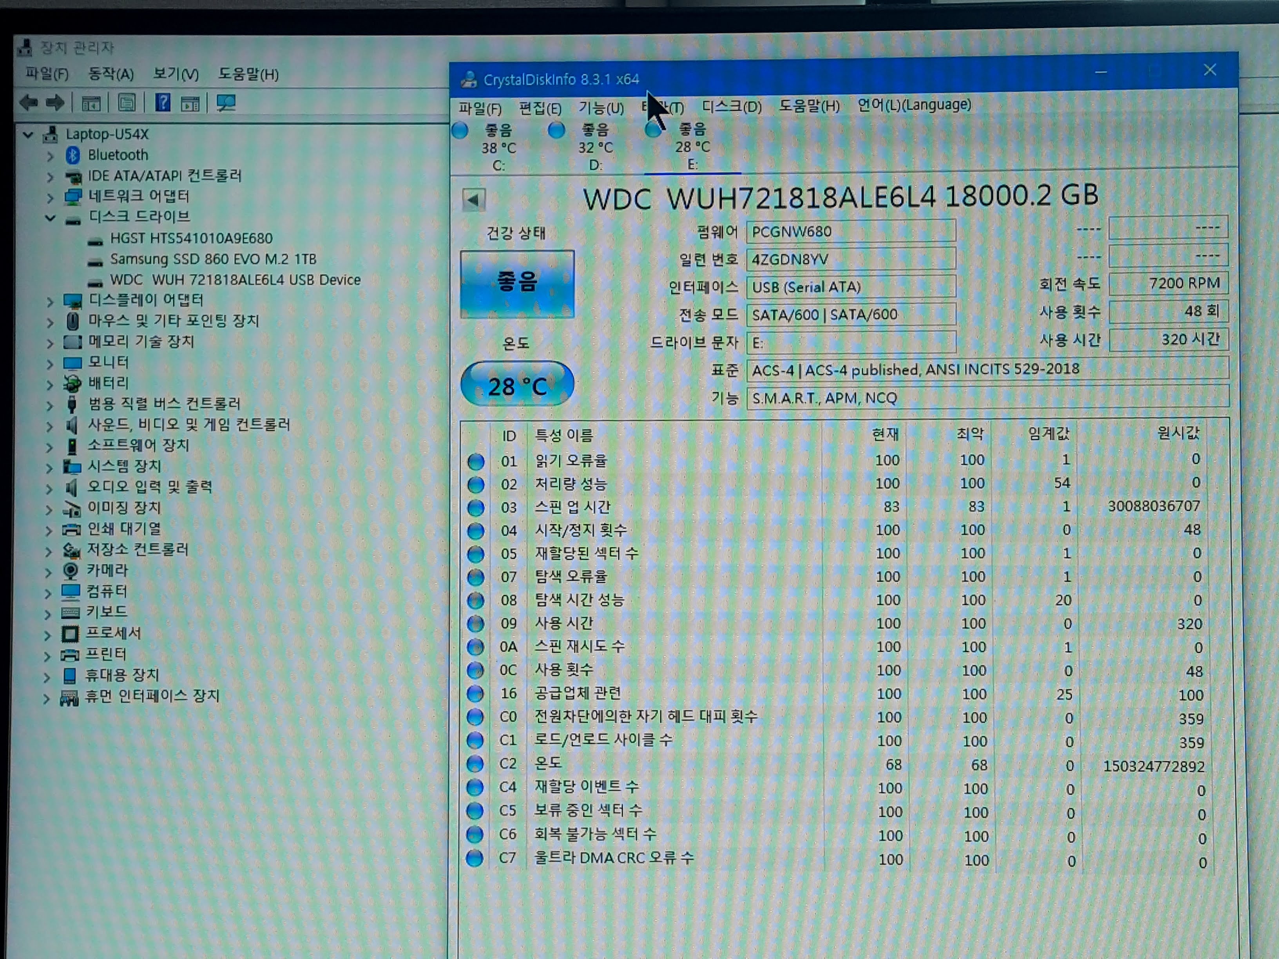The height and width of the screenshot is (959, 1279).
Task: Select Samsung SSD 860 EVO M.2 1TB
Action: (x=213, y=259)
